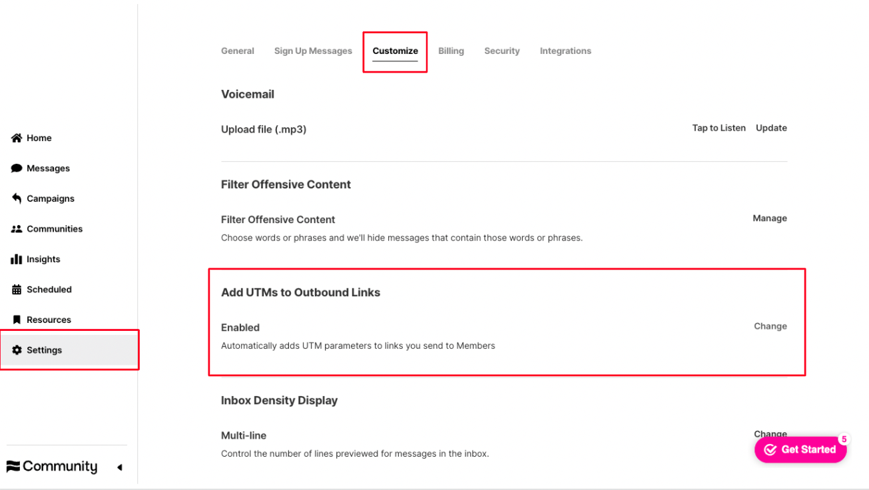Image resolution: width=869 pixels, height=490 pixels.
Task: Click the Campaigns reply arrow icon
Action: (17, 198)
